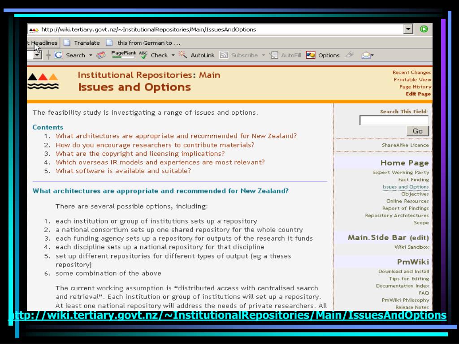Click 'Institutional Repositories: Main' header title

pyautogui.click(x=149, y=75)
